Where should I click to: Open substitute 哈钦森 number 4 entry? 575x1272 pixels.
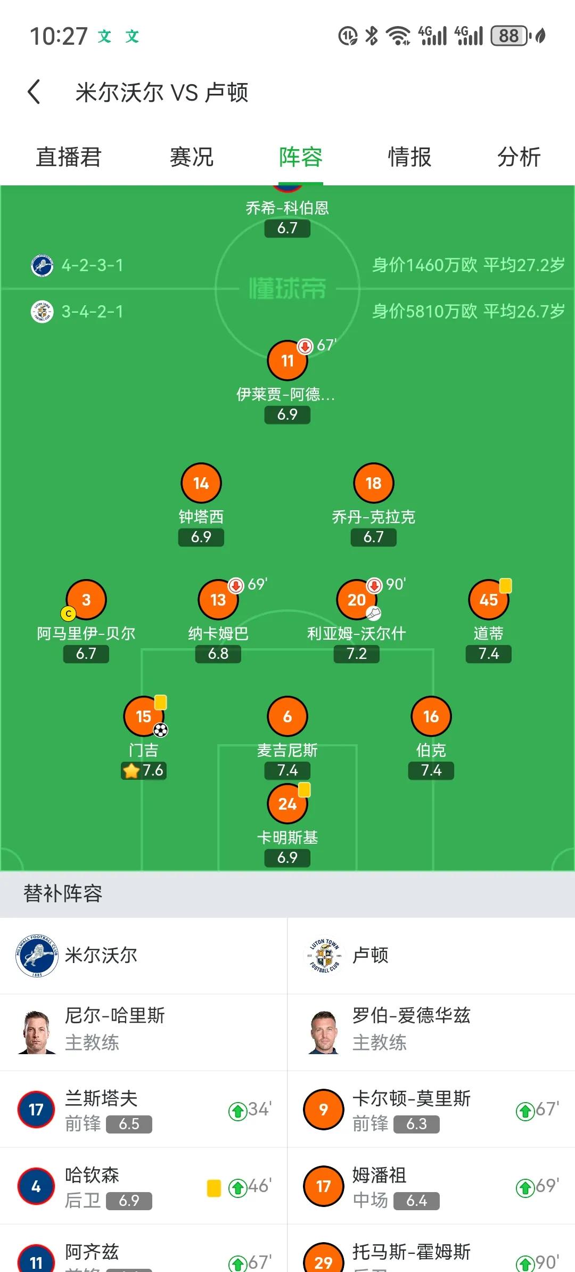click(x=144, y=1186)
